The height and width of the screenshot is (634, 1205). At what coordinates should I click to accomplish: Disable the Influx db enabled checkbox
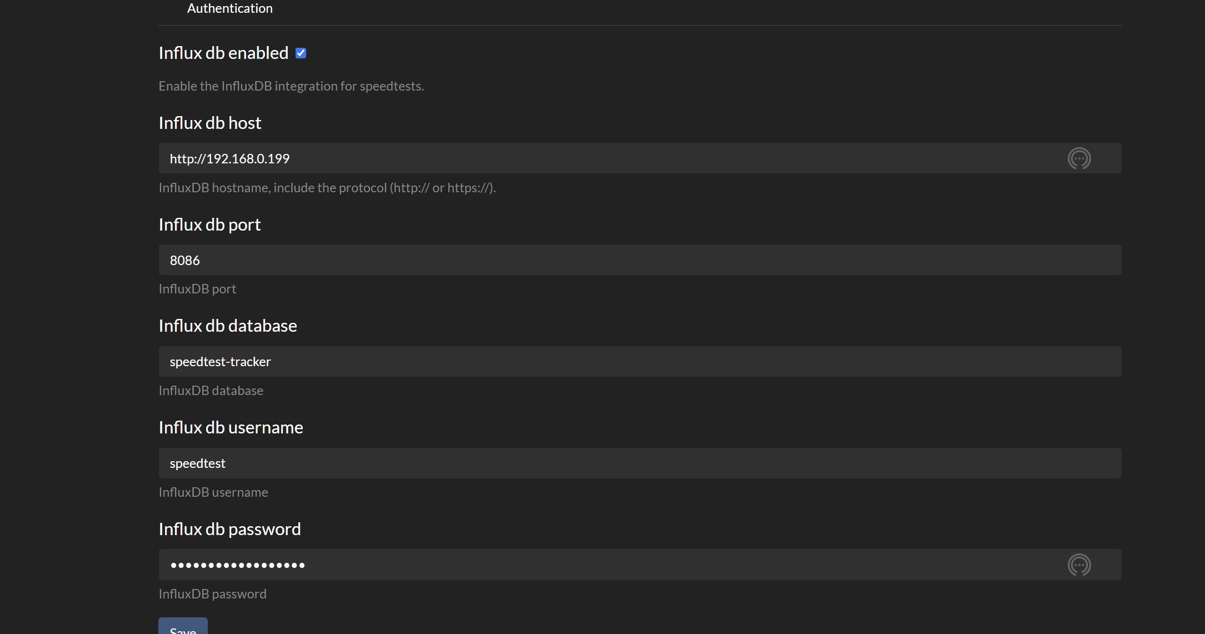tap(301, 53)
